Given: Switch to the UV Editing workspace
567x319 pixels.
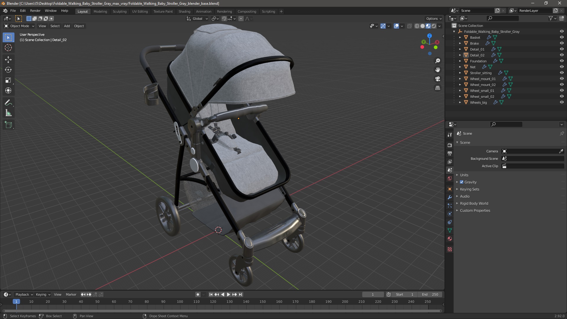Looking at the screenshot, I should pyautogui.click(x=140, y=12).
